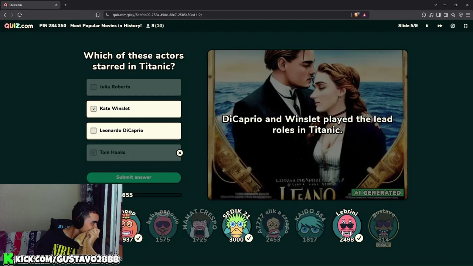Click the Tom Hanks answer label
The height and width of the screenshot is (266, 473).
pyautogui.click(x=112, y=152)
